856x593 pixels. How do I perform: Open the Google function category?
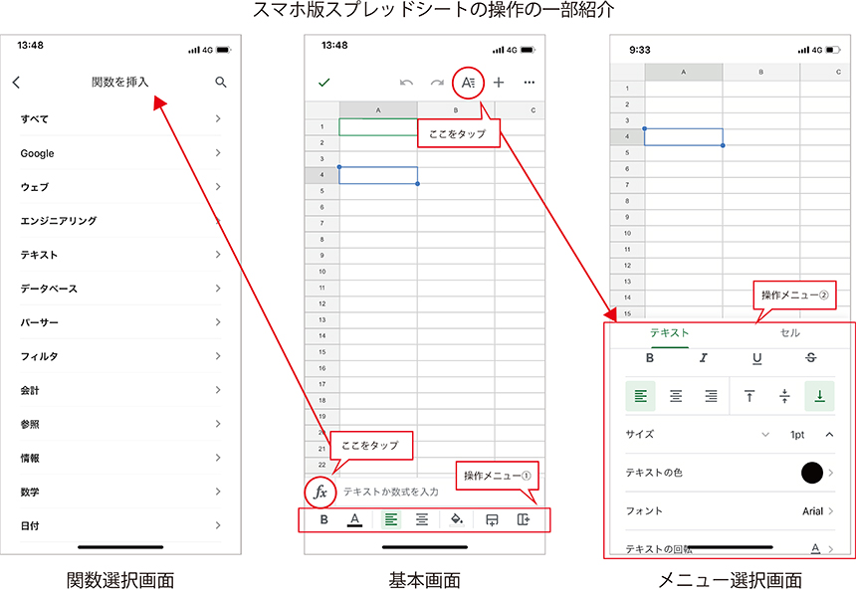coord(120,153)
